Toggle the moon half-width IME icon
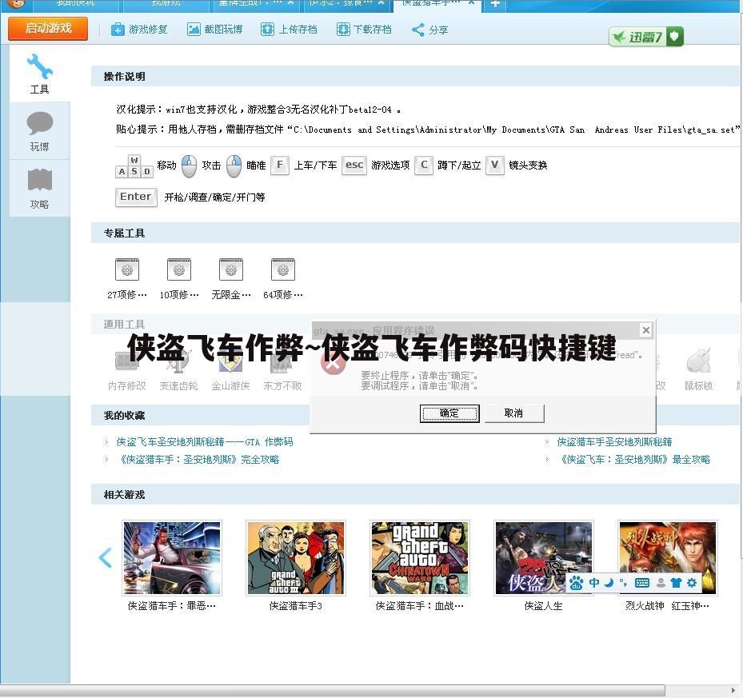743x698 pixels. pyautogui.click(x=609, y=583)
